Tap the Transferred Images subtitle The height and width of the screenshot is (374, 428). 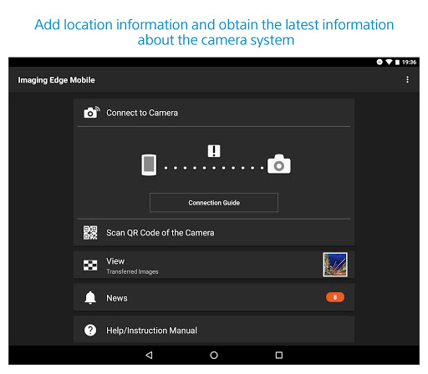coord(132,271)
